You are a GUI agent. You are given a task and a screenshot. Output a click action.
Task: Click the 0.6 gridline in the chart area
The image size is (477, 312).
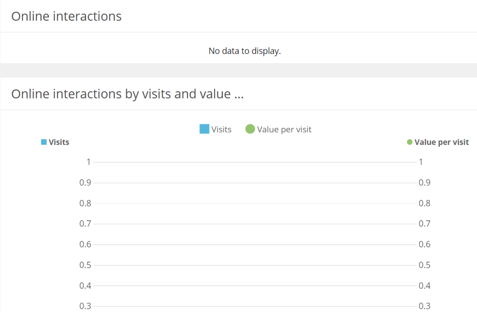[254, 244]
